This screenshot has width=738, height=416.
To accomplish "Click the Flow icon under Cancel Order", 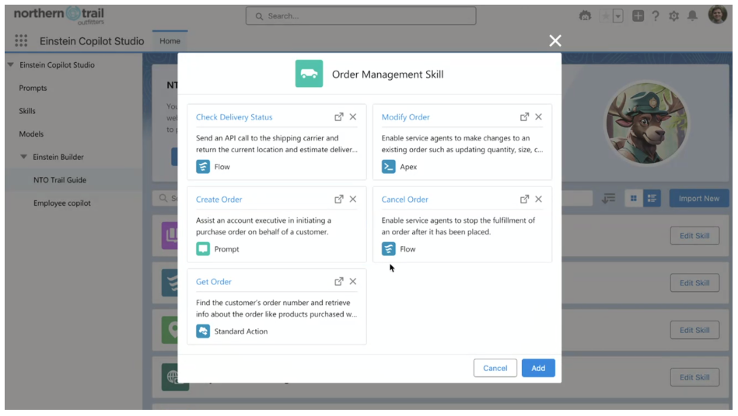I will [388, 249].
